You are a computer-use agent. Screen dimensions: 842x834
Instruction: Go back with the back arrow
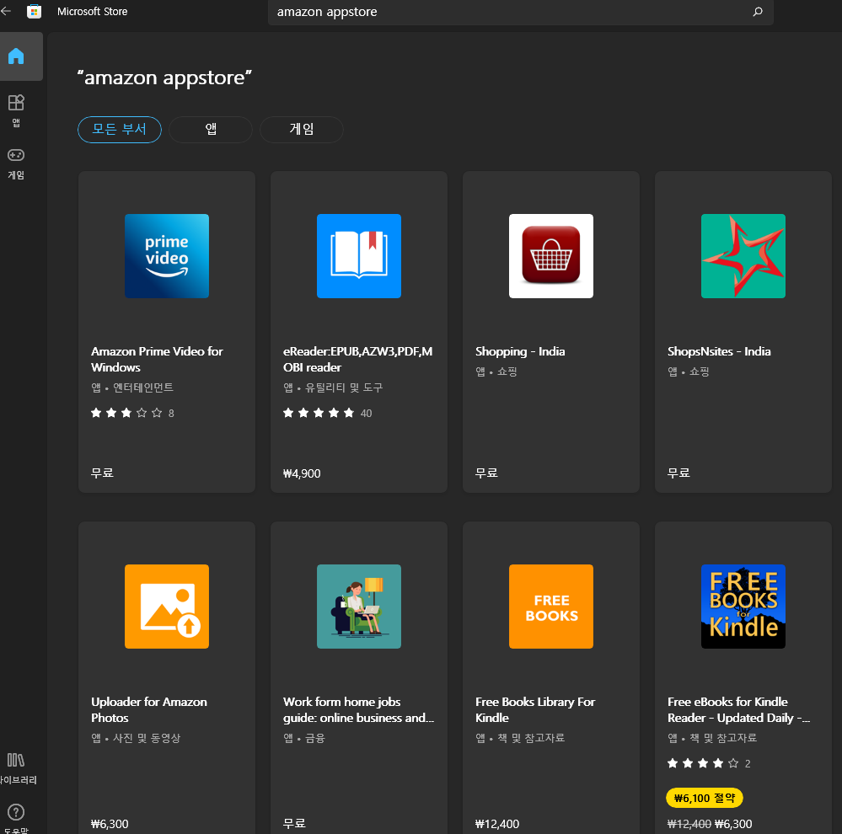[6, 11]
